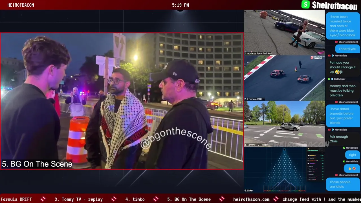Click the HEIROFBACON channel name in the header
This screenshot has height=203, width=361.
pyautogui.click(x=21, y=5)
